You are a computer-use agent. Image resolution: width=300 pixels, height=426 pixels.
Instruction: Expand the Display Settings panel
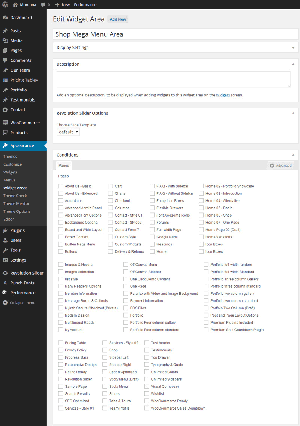coord(293,48)
